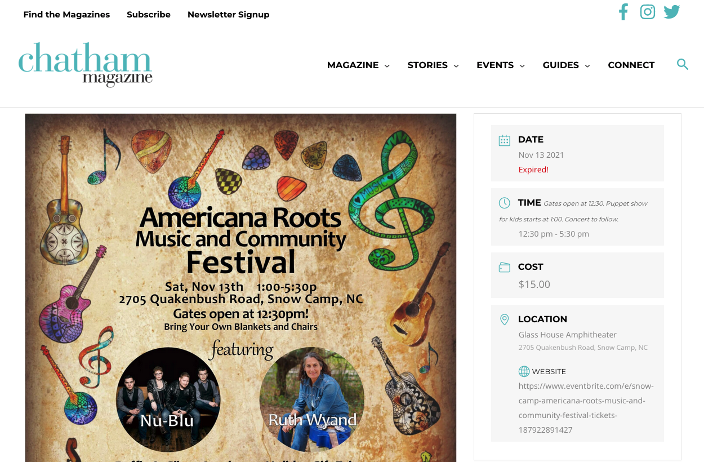The width and height of the screenshot is (704, 462).
Task: Open the Connect menu item
Action: [631, 65]
